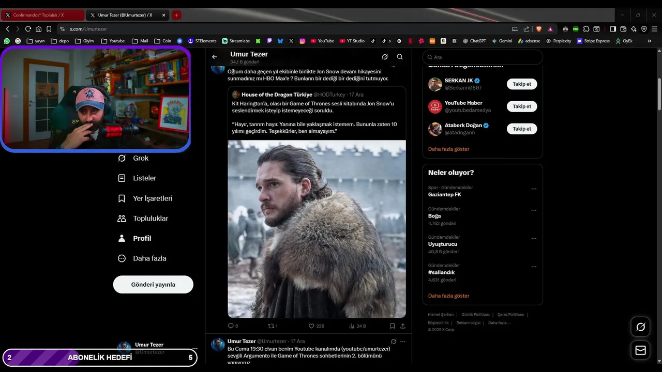Open the Kick bookmark icon

258,41
